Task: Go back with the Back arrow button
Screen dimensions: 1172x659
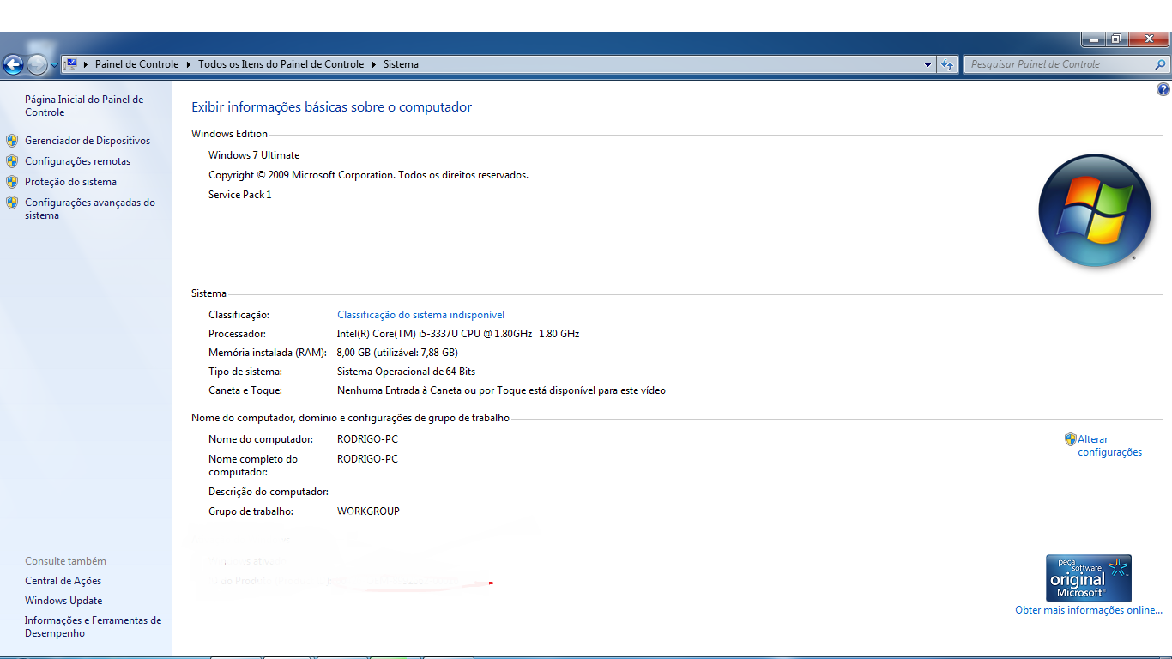Action: [x=13, y=64]
